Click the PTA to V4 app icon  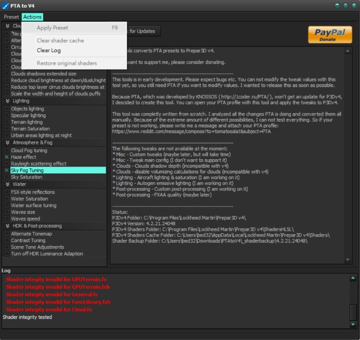[6, 6]
